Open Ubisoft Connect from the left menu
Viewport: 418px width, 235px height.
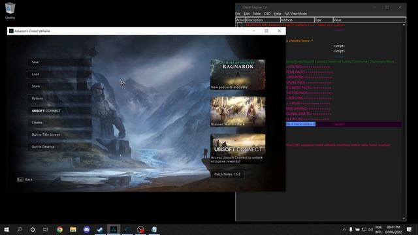(x=59, y=110)
